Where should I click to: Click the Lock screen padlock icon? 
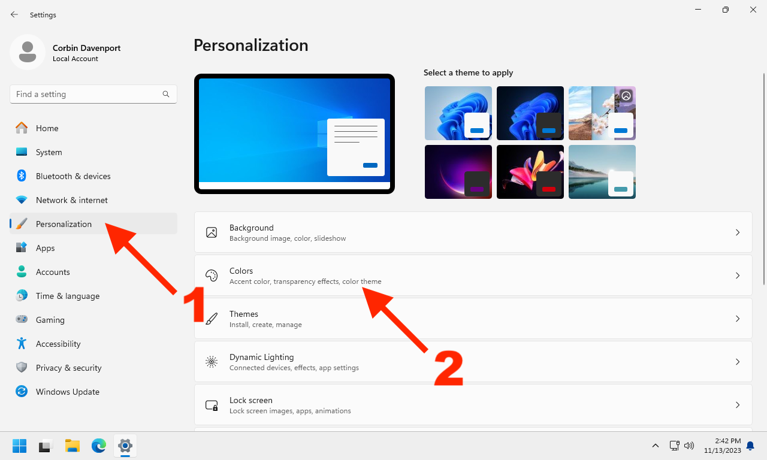click(212, 405)
